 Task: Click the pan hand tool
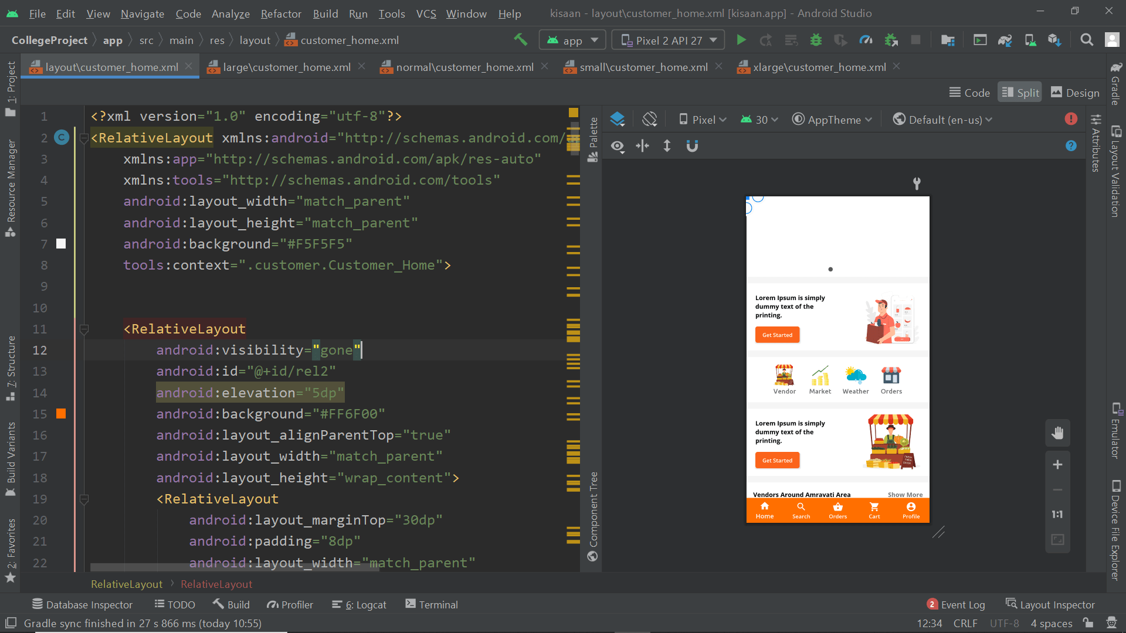coord(1057,433)
